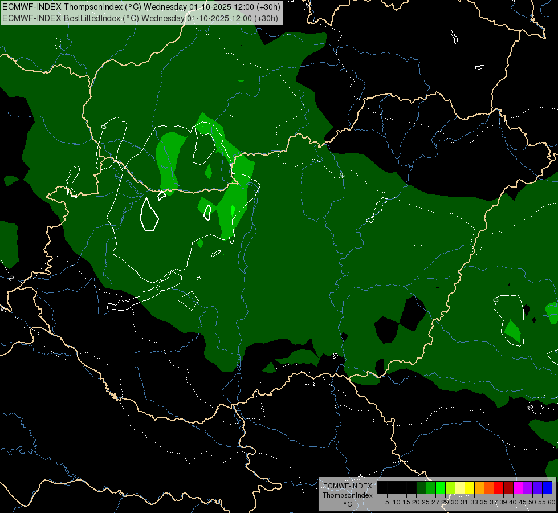Click the dark red 39–40 legend swatch
This screenshot has width=558, height=513.
508,487
